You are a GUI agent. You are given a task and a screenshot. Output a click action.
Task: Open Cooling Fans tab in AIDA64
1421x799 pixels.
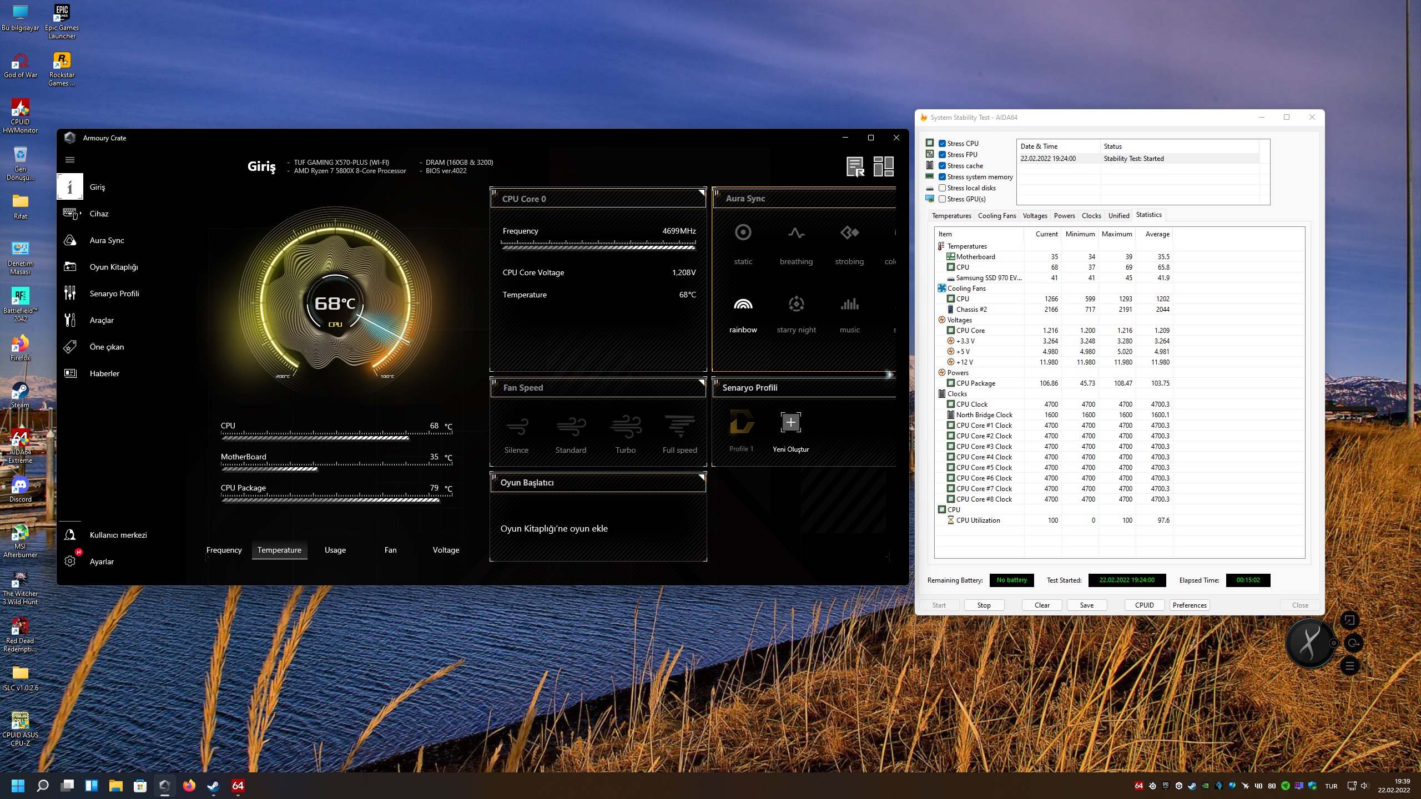997,216
